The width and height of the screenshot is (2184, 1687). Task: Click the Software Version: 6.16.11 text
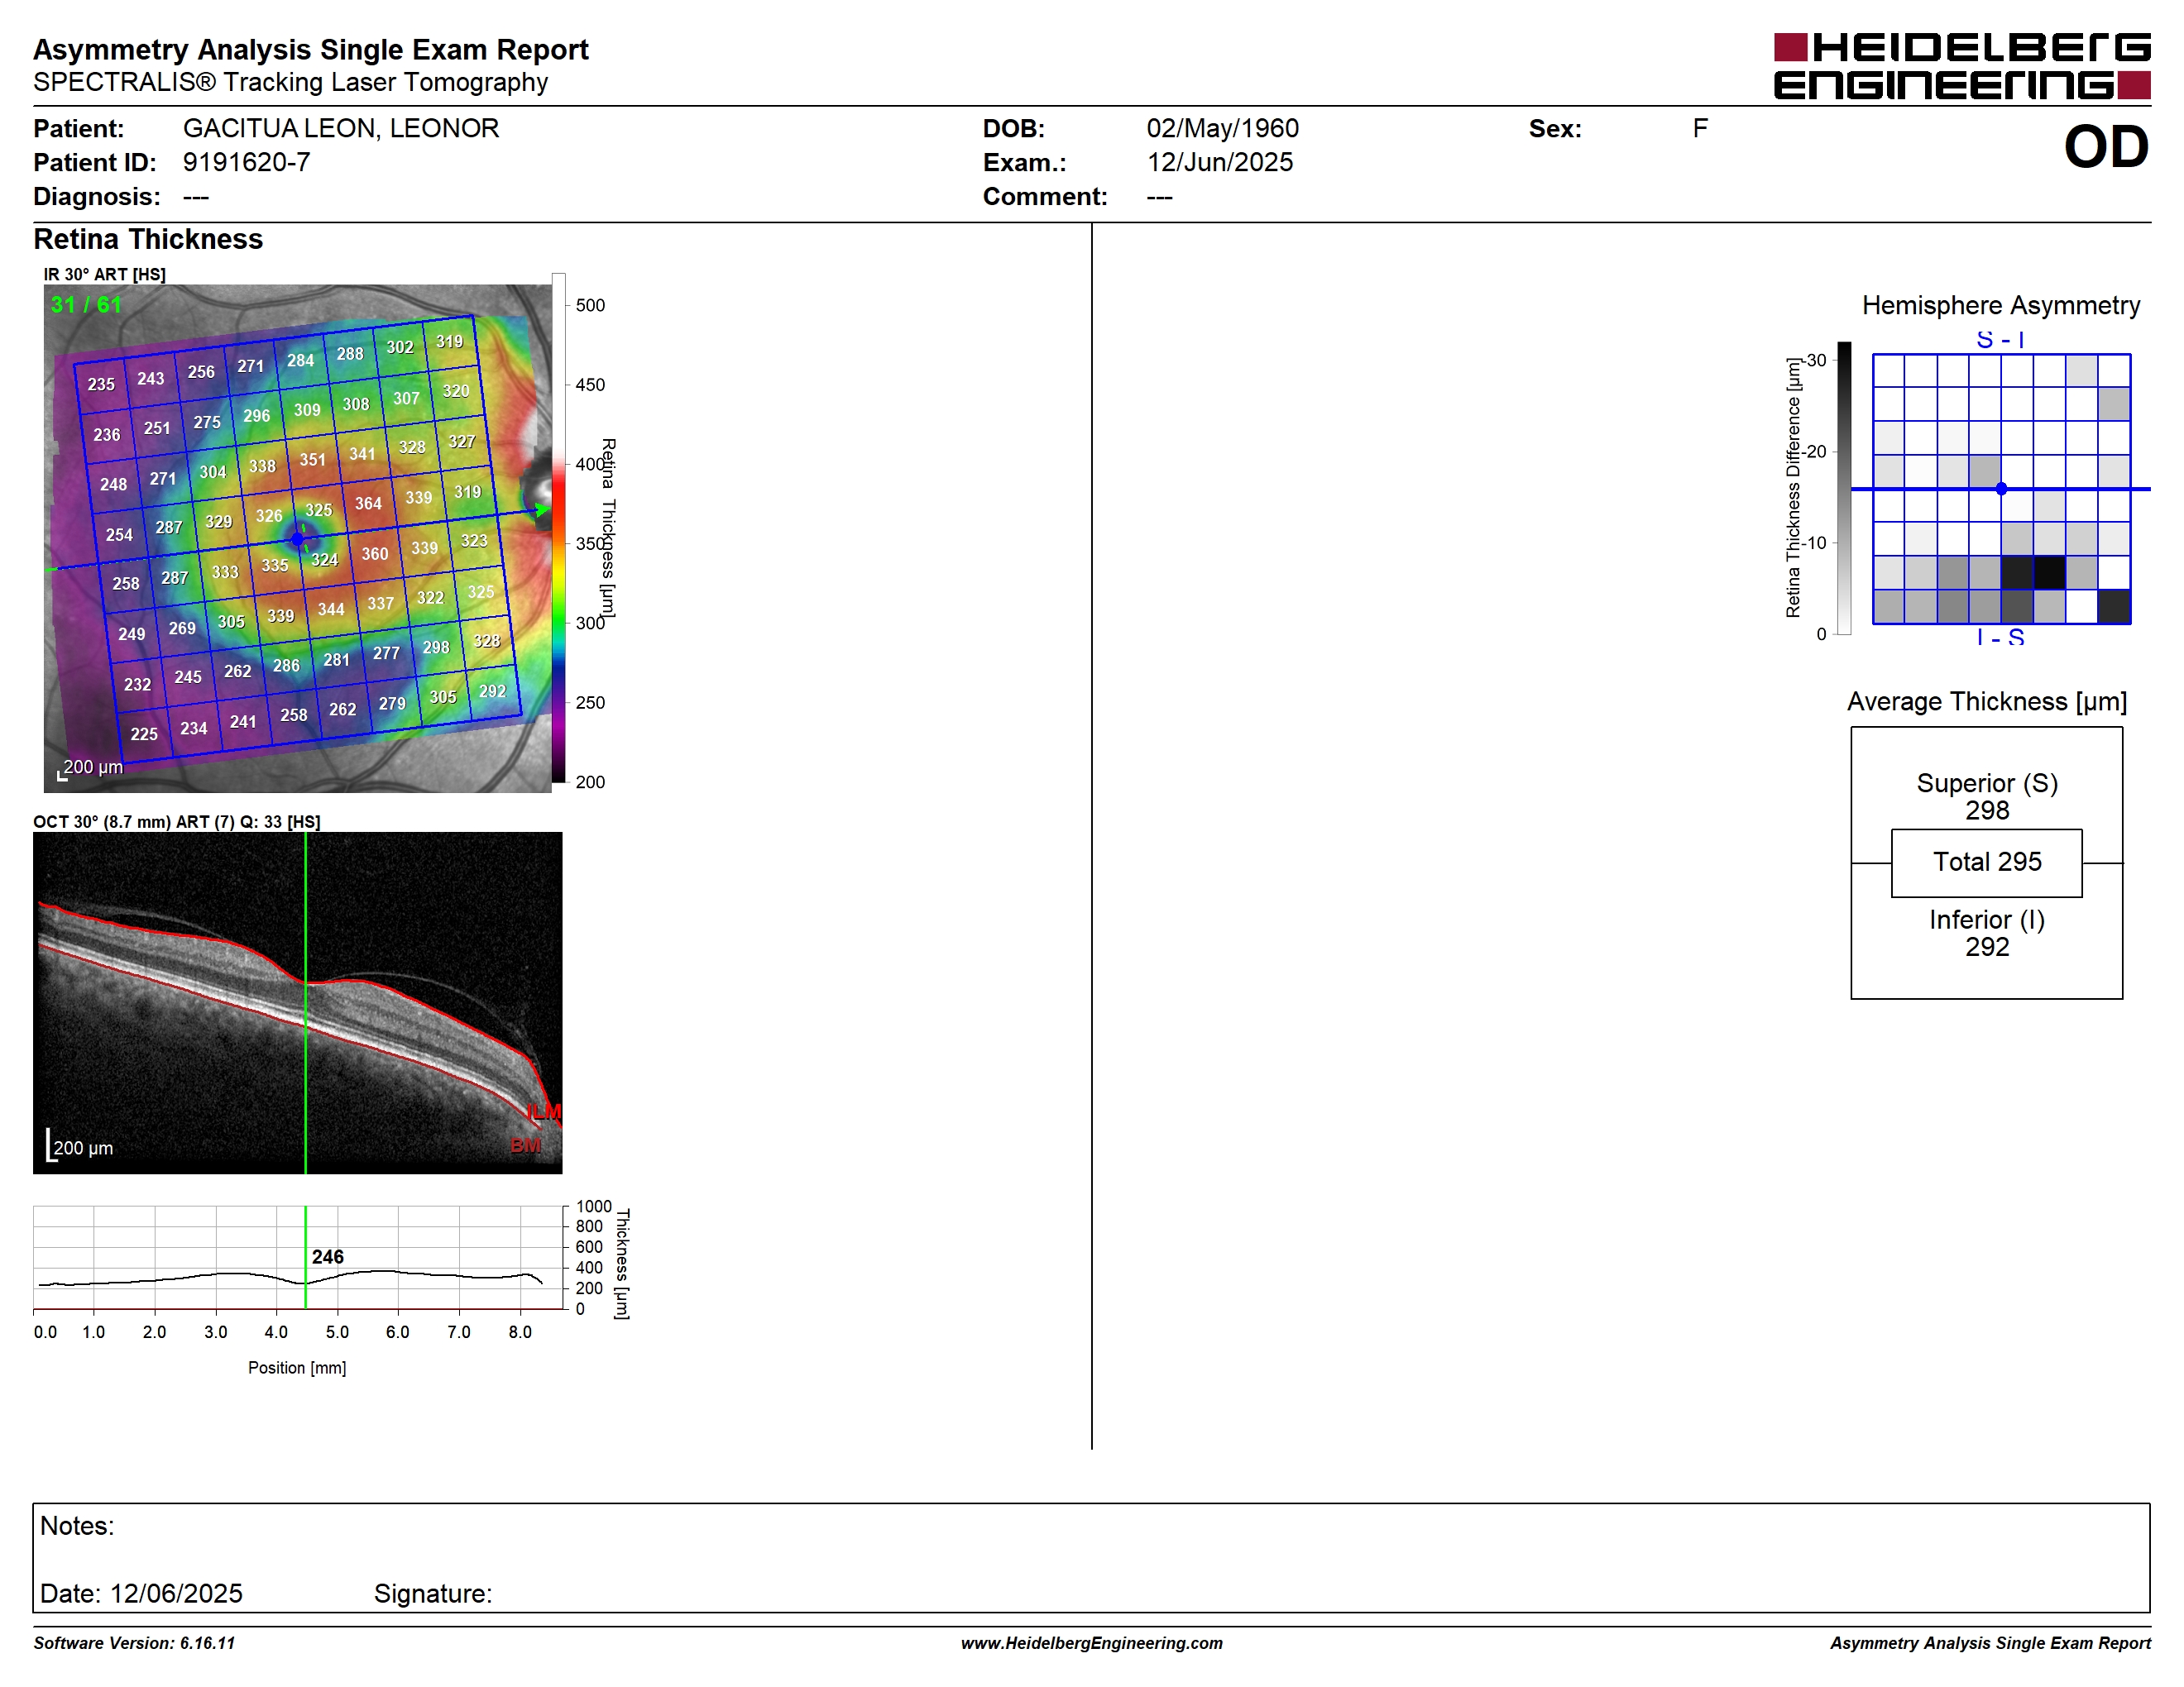(x=134, y=1643)
